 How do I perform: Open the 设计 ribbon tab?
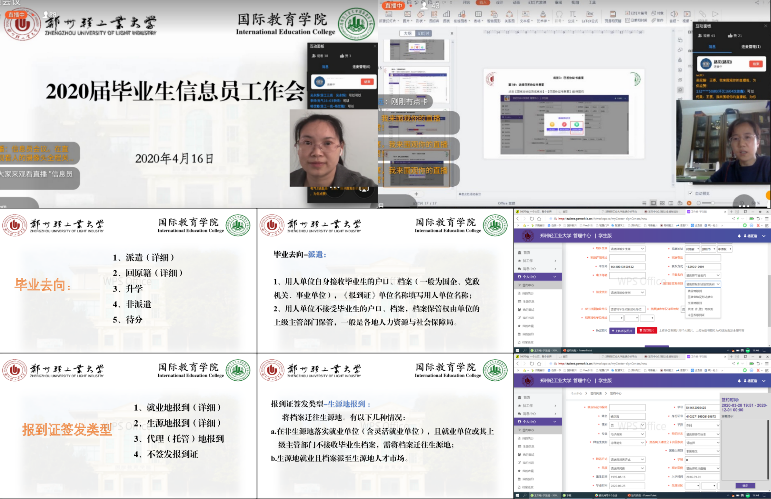pyautogui.click(x=499, y=3)
